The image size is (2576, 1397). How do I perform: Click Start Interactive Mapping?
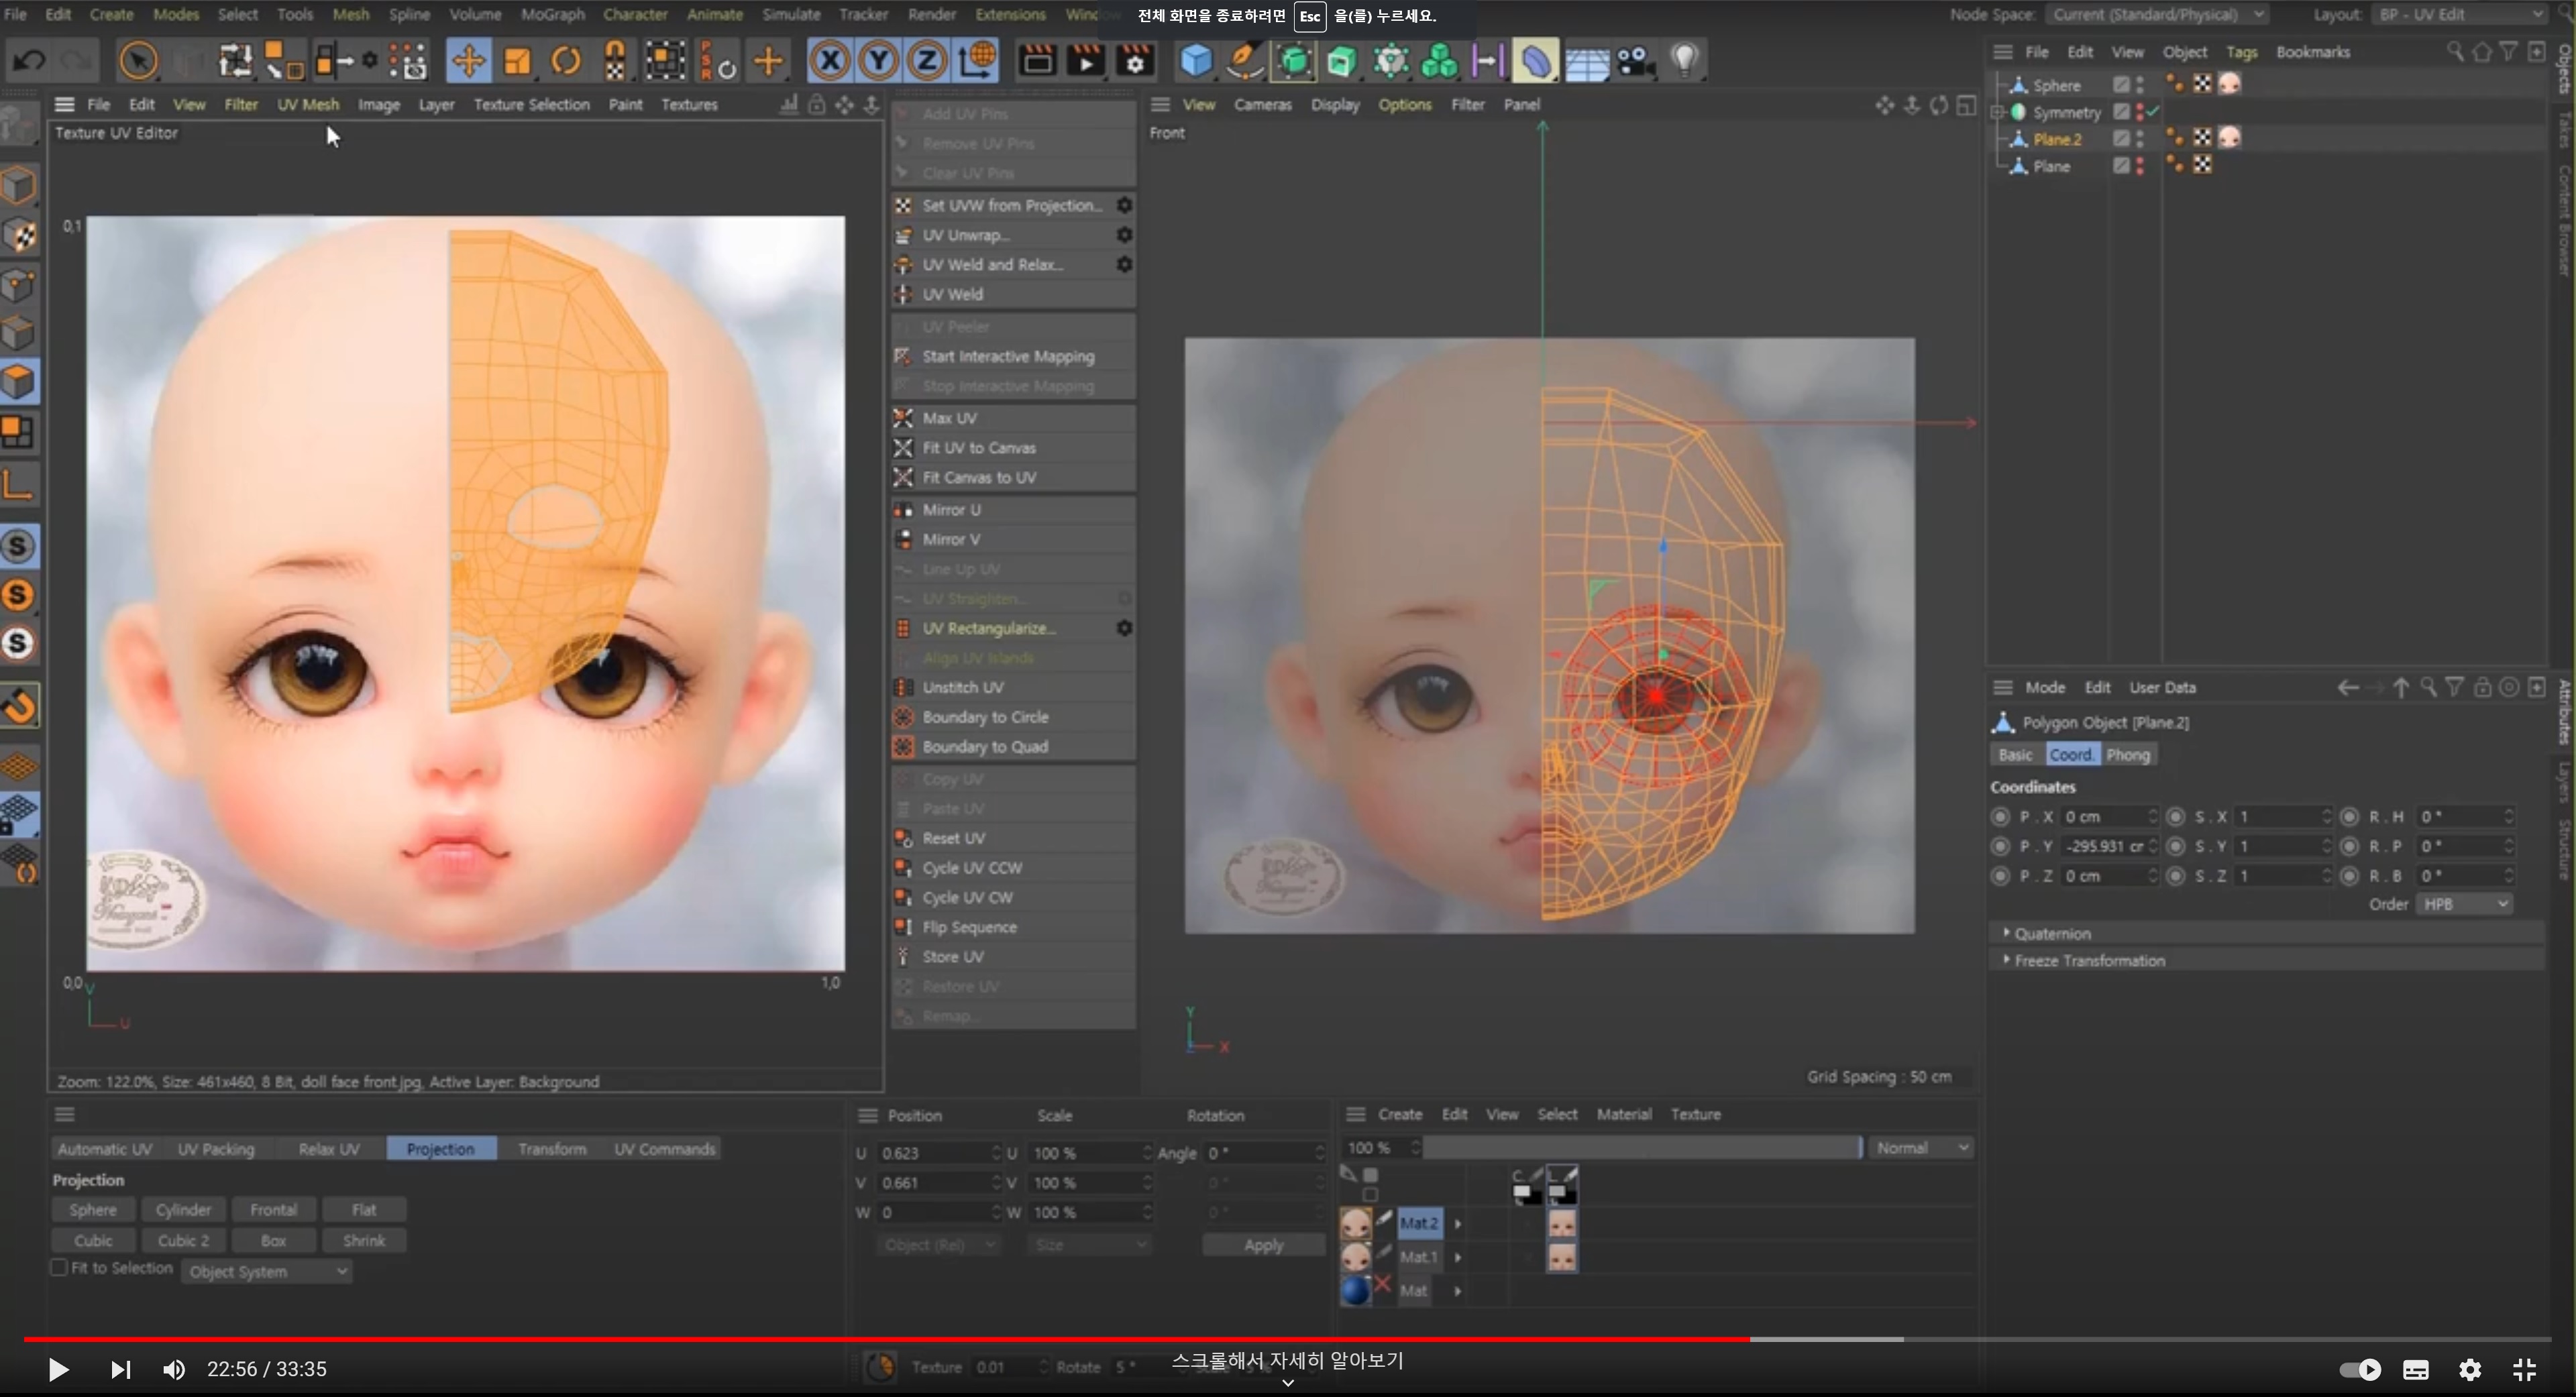click(1013, 356)
